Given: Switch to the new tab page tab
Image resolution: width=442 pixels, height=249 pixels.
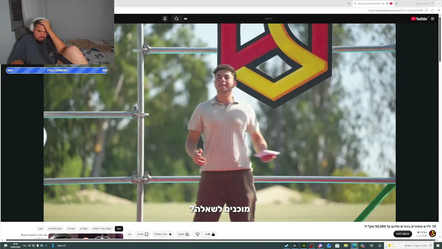Looking at the screenshot, I should 416,3.
